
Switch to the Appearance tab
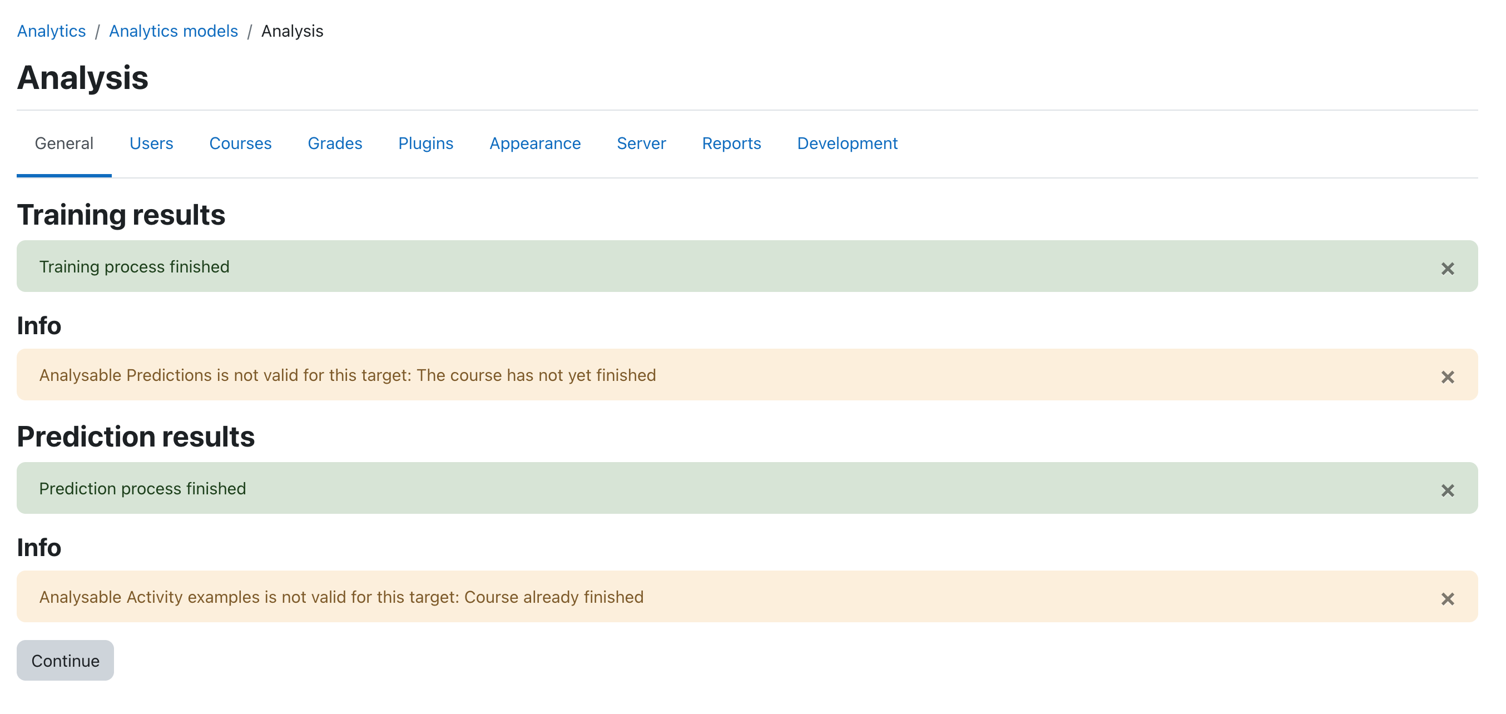pos(535,143)
